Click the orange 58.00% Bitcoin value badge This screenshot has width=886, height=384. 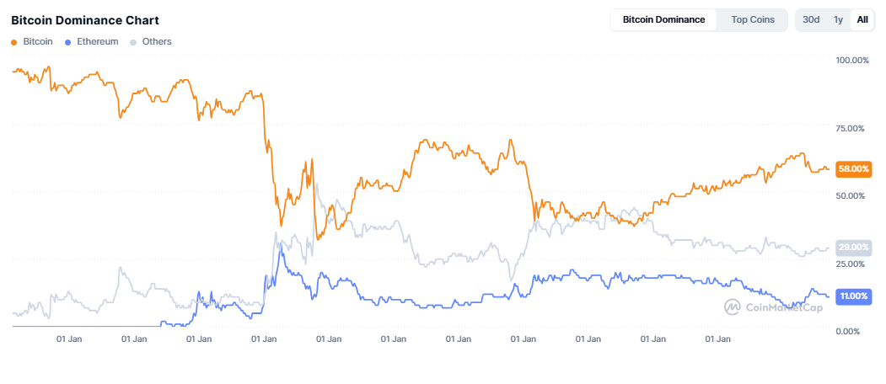[853, 168]
